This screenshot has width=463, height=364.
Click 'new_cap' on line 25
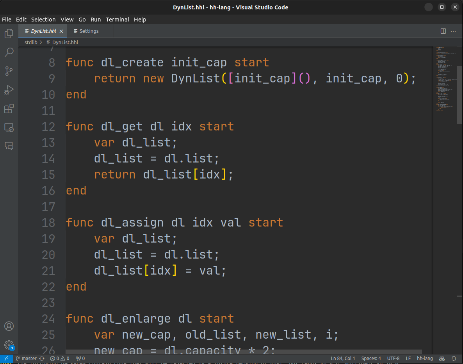pos(146,335)
